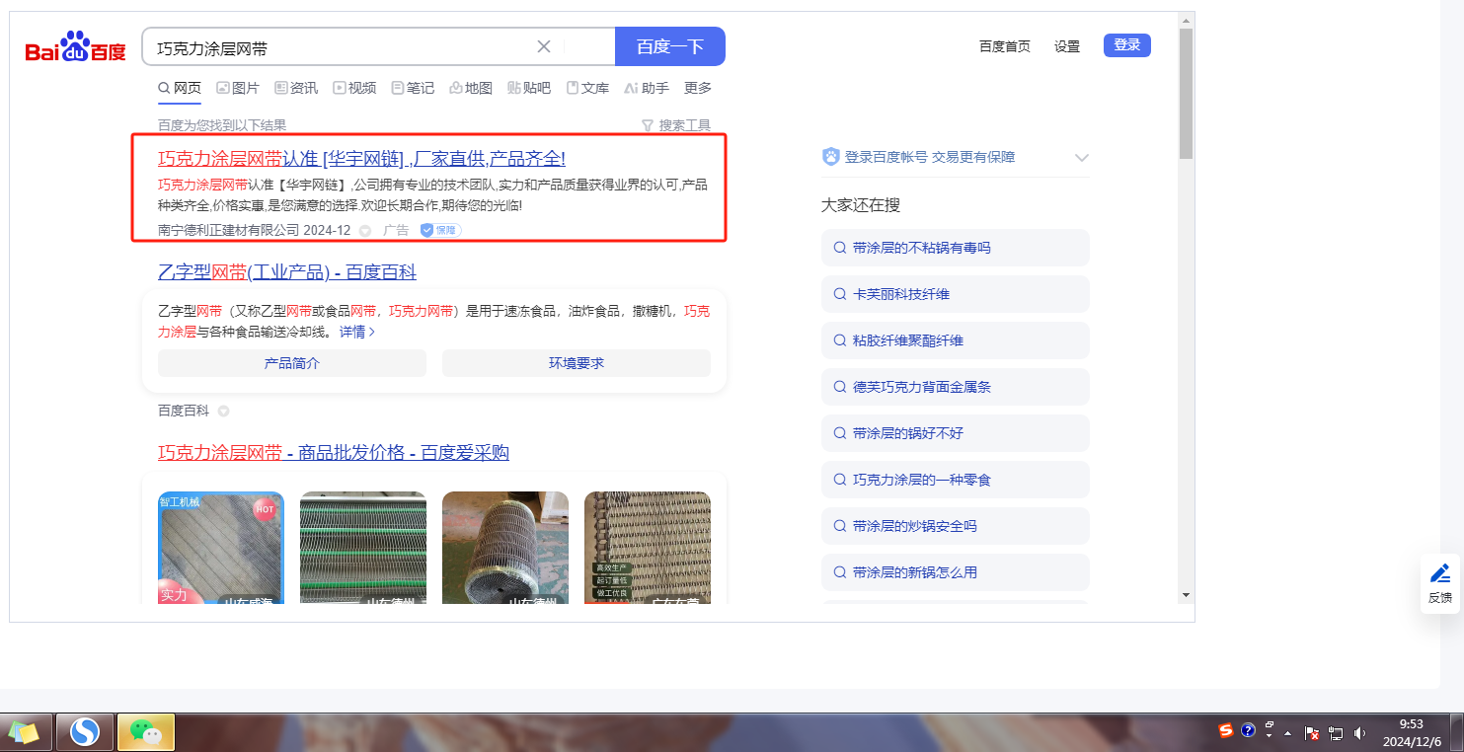1464x752 pixels.
Task: Click the network connection tray icon
Action: (x=1336, y=732)
